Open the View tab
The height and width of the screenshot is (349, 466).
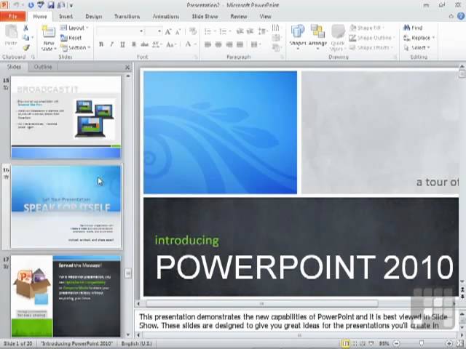(x=265, y=16)
